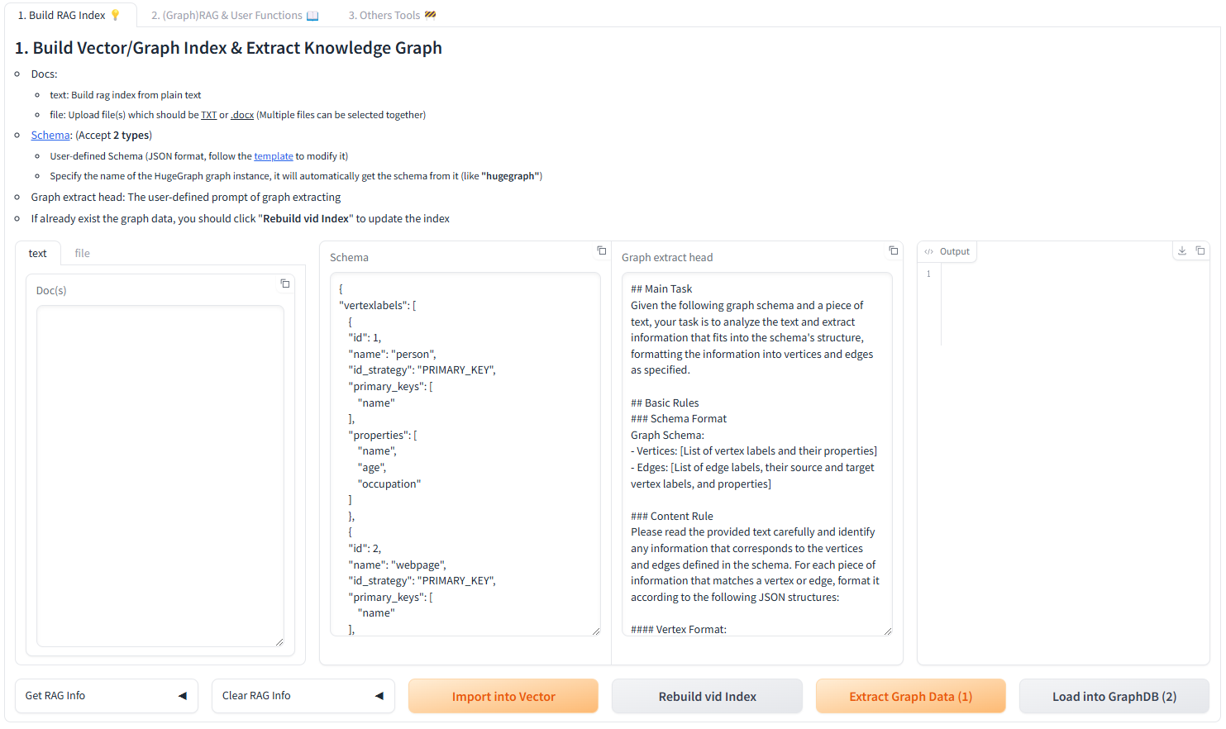This screenshot has height=729, width=1226.
Task: Expand the Clear RAG Info accordion
Action: [303, 696]
